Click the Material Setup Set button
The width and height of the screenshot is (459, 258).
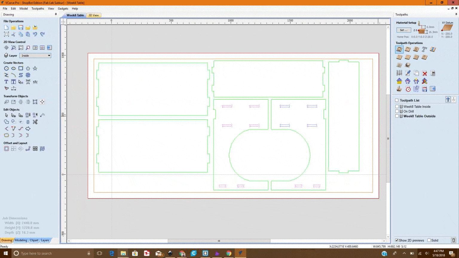tap(403, 30)
